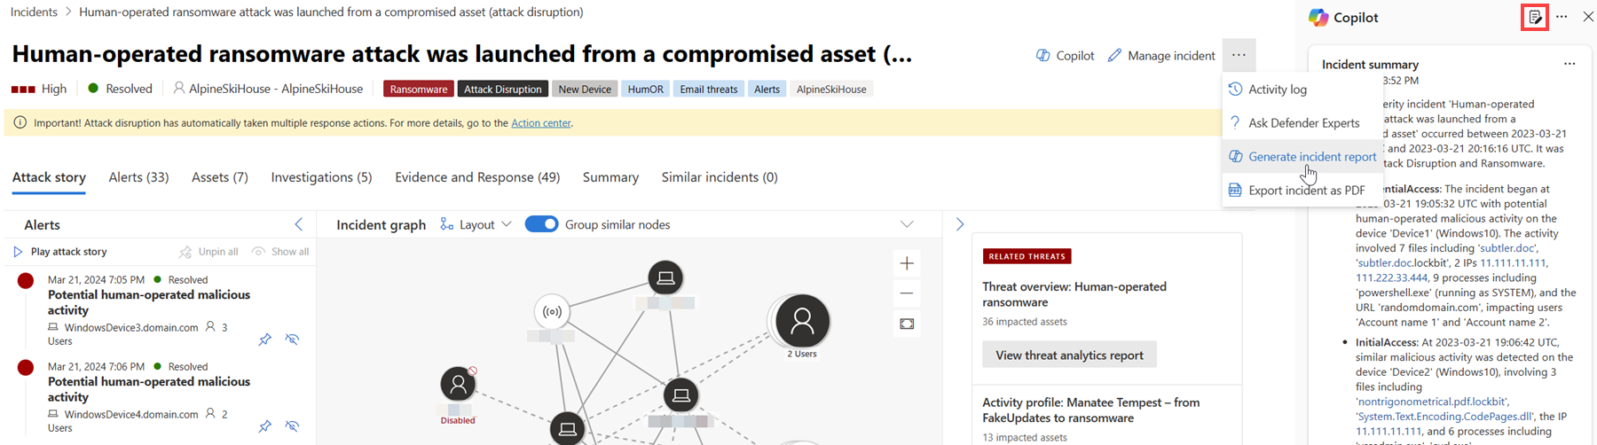This screenshot has height=445, width=1597.
Task: Switch to the Evidence and Response tab
Action: [477, 177]
